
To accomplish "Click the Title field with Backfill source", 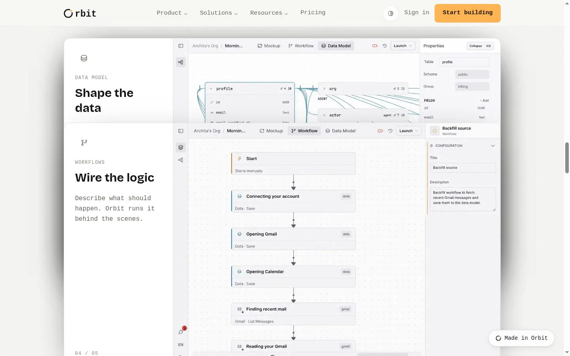I will (x=463, y=168).
